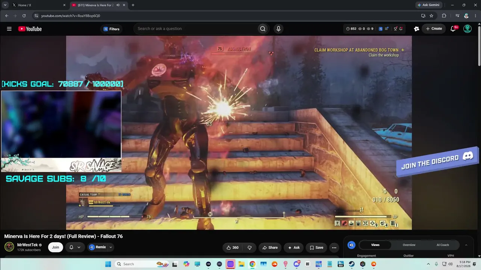The width and height of the screenshot is (481, 270).
Task: Reload the page
Action: click(x=24, y=16)
